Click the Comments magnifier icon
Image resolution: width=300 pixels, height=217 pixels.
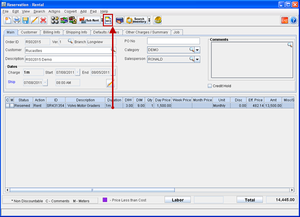[290, 45]
